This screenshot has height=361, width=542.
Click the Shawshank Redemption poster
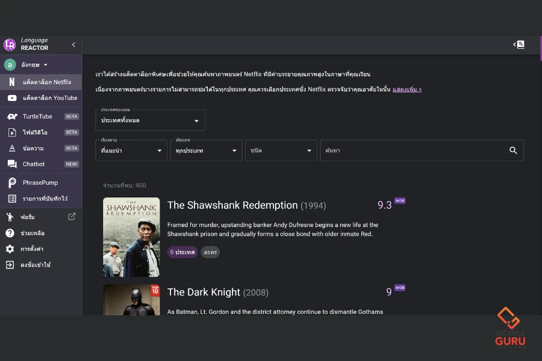131,237
